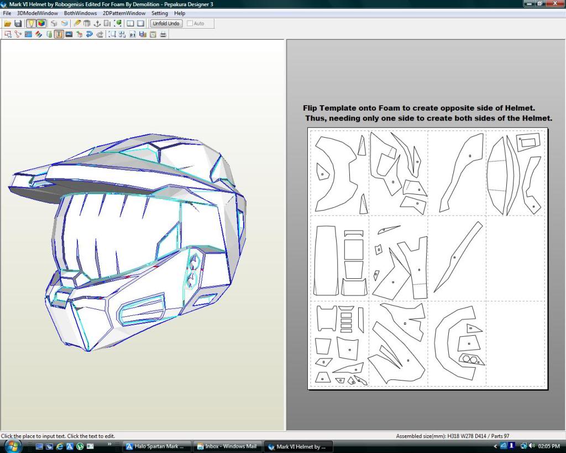Launch uTorrent from Quick Launch
Viewport: 566px width, 453px height.
[80, 446]
